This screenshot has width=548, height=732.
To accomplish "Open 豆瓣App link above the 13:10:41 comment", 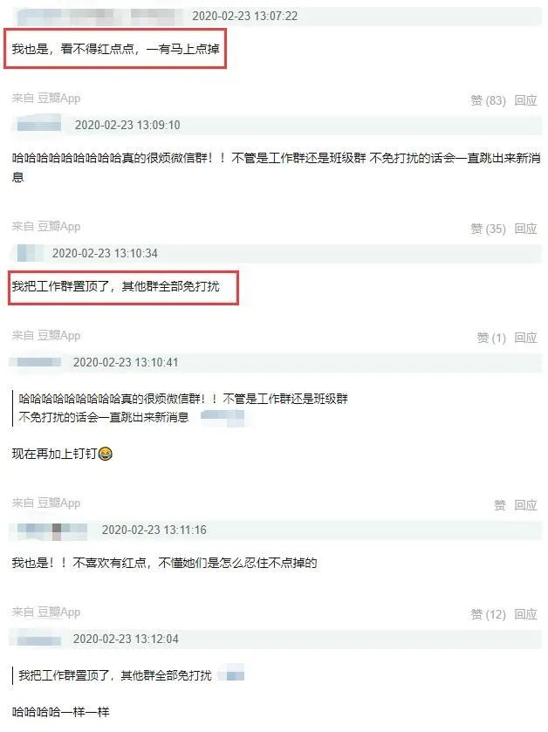I will (58, 335).
